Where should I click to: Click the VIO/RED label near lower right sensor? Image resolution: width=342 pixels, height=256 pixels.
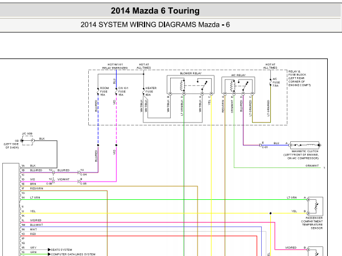291,247
